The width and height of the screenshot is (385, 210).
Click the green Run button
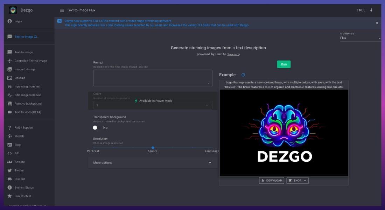(284, 64)
